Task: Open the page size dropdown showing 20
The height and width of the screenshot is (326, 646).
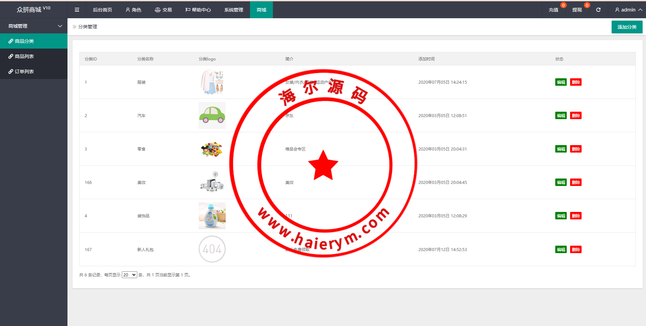Action: coord(129,275)
